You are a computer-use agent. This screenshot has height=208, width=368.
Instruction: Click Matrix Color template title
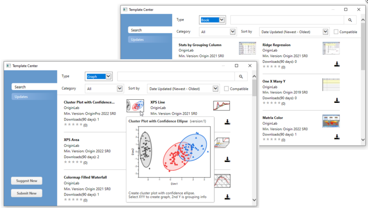pos(273,118)
